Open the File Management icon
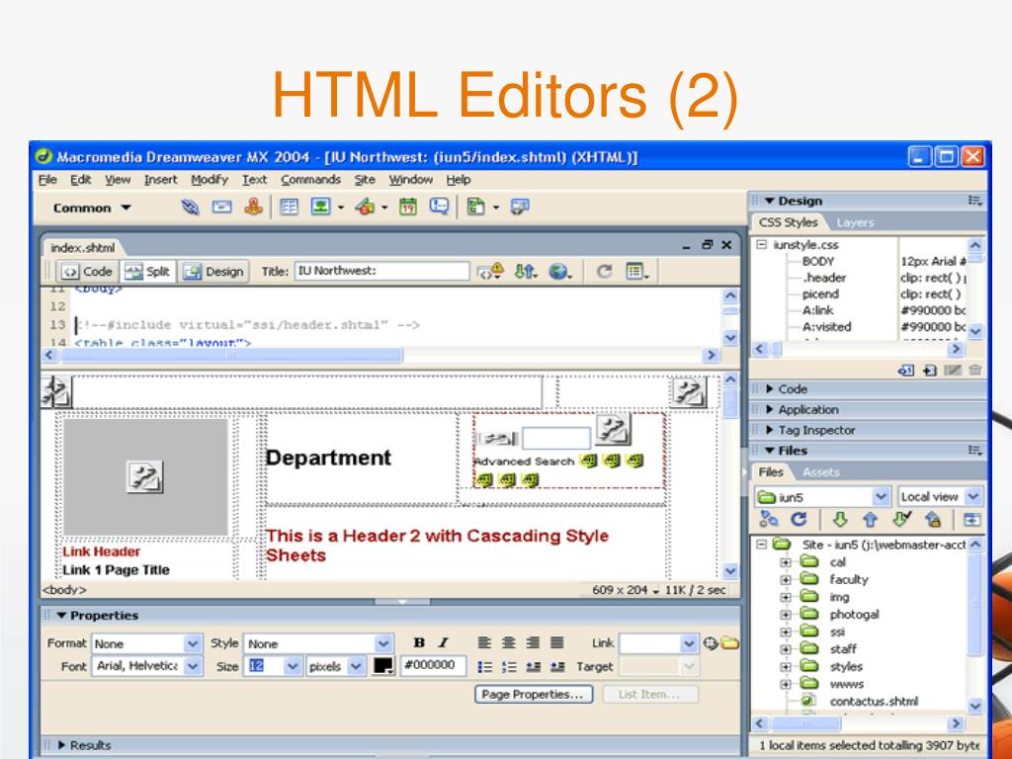The image size is (1012, 759). click(x=526, y=271)
